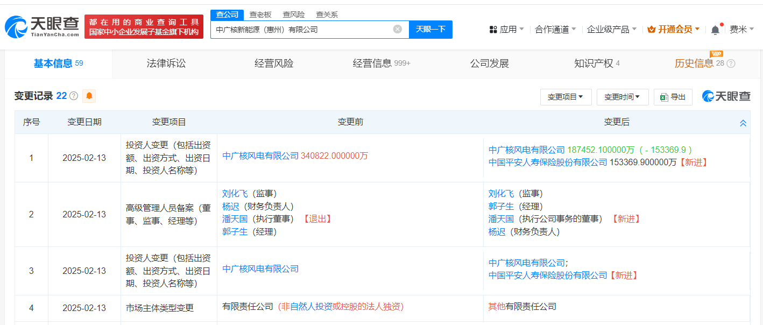This screenshot has width=763, height=325.
Task: Expand the 企业级产品 menu
Action: (611, 30)
